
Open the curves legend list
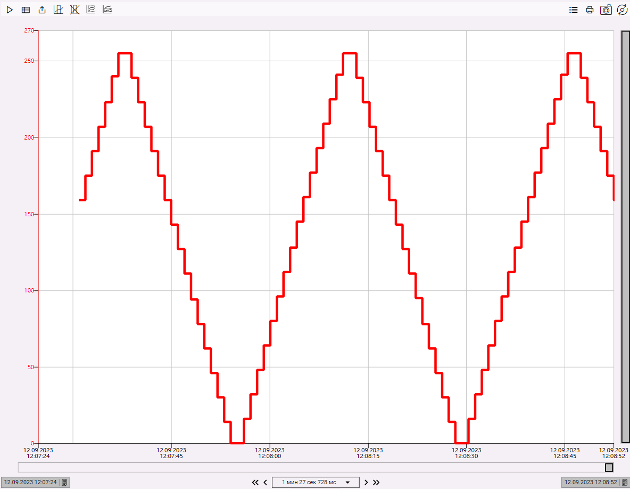pyautogui.click(x=573, y=9)
